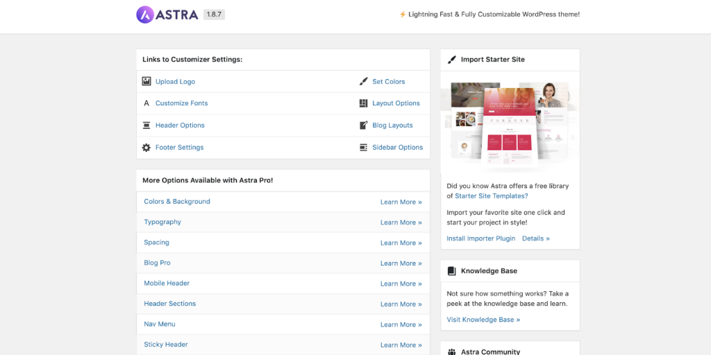711x355 pixels.
Task: Click Learn More for Mobile Header
Action: pyautogui.click(x=401, y=284)
